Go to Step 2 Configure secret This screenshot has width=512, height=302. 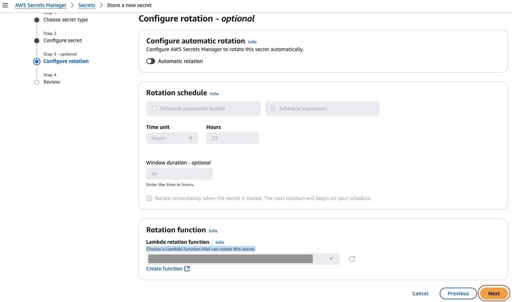[62, 40]
